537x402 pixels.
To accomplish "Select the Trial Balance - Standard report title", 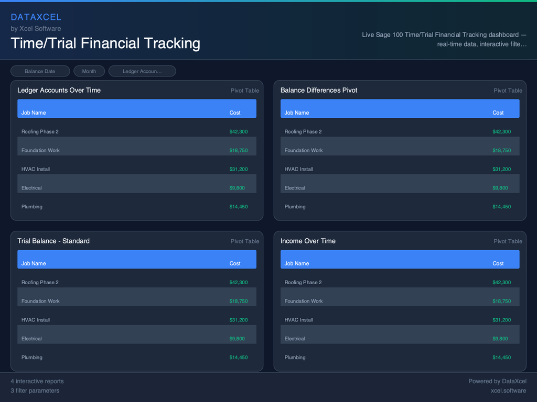I will [x=53, y=241].
